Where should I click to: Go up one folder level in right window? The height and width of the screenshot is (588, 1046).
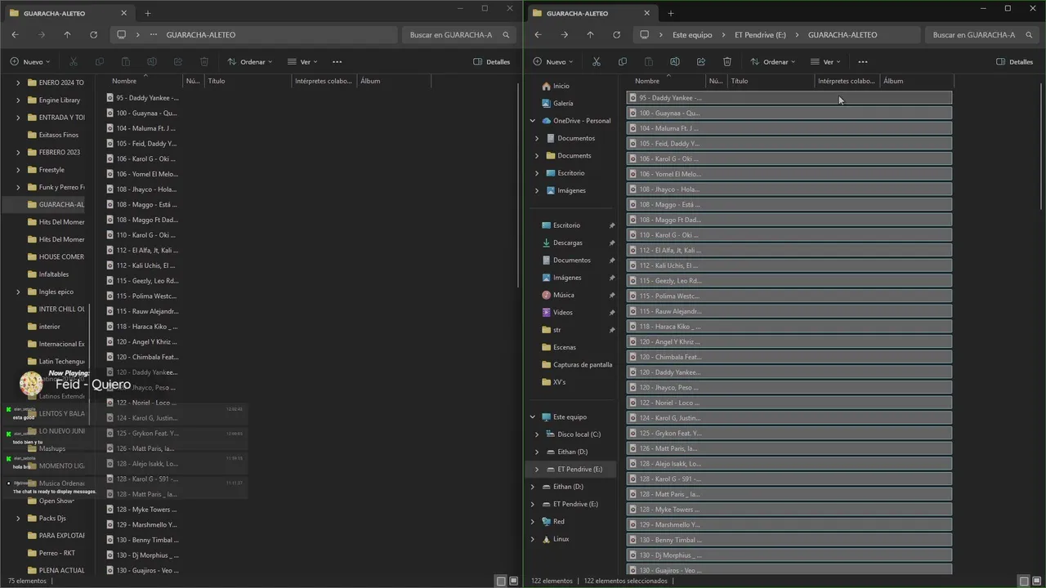pos(590,34)
